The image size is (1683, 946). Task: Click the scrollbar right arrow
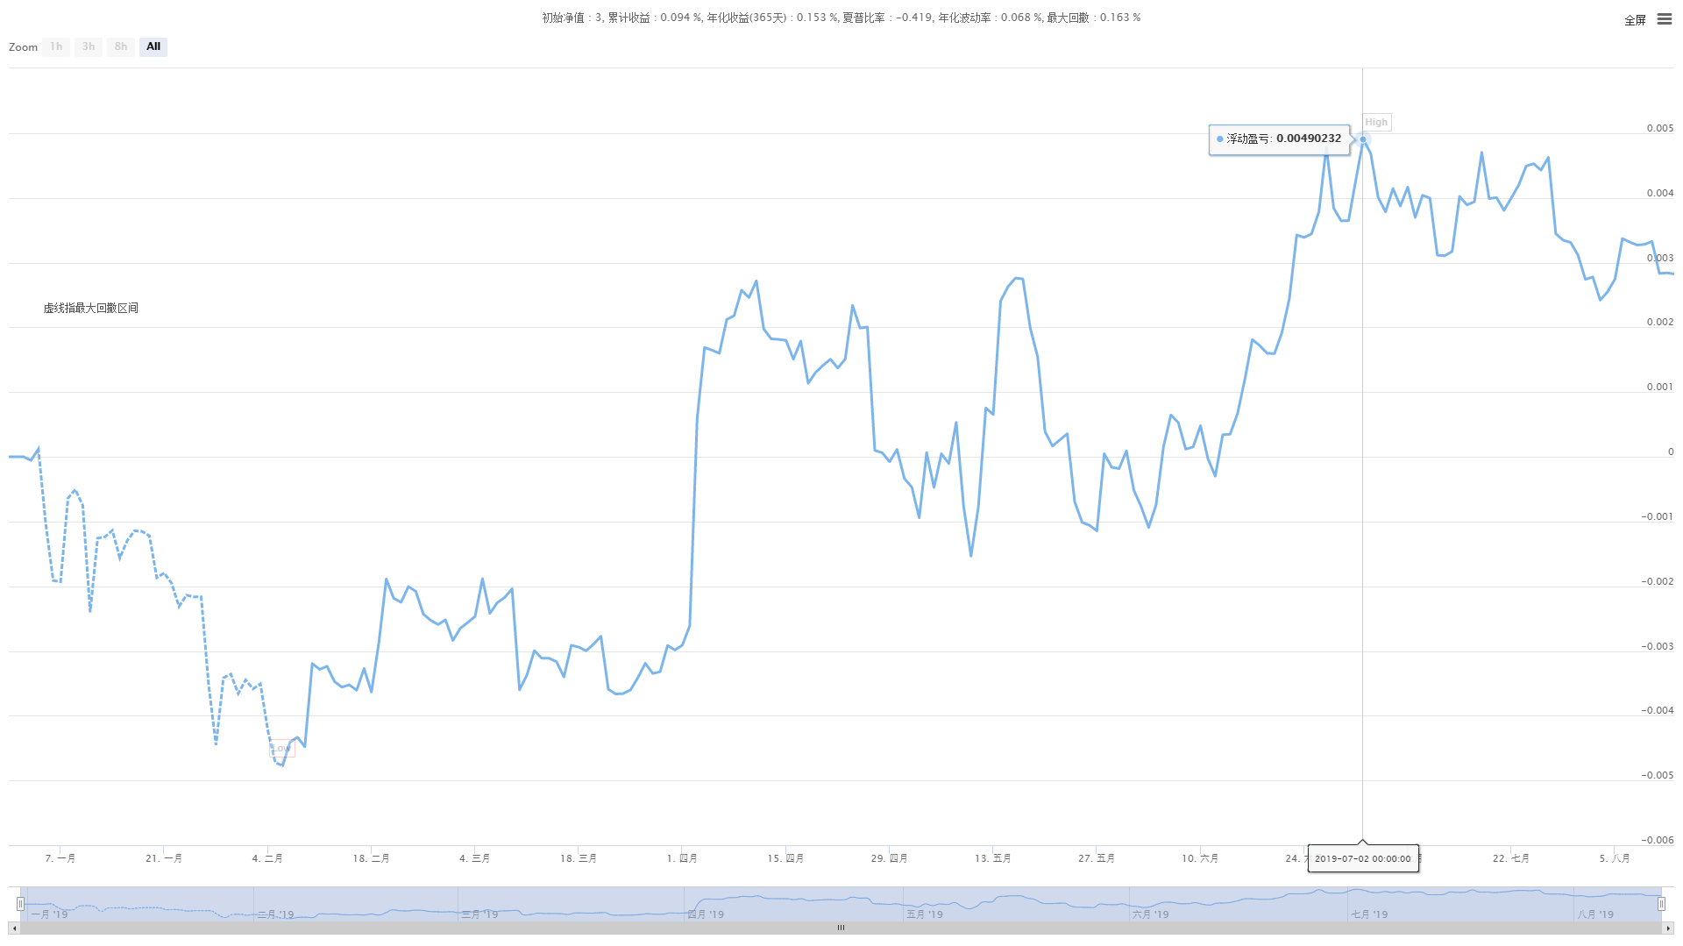[x=1668, y=928]
